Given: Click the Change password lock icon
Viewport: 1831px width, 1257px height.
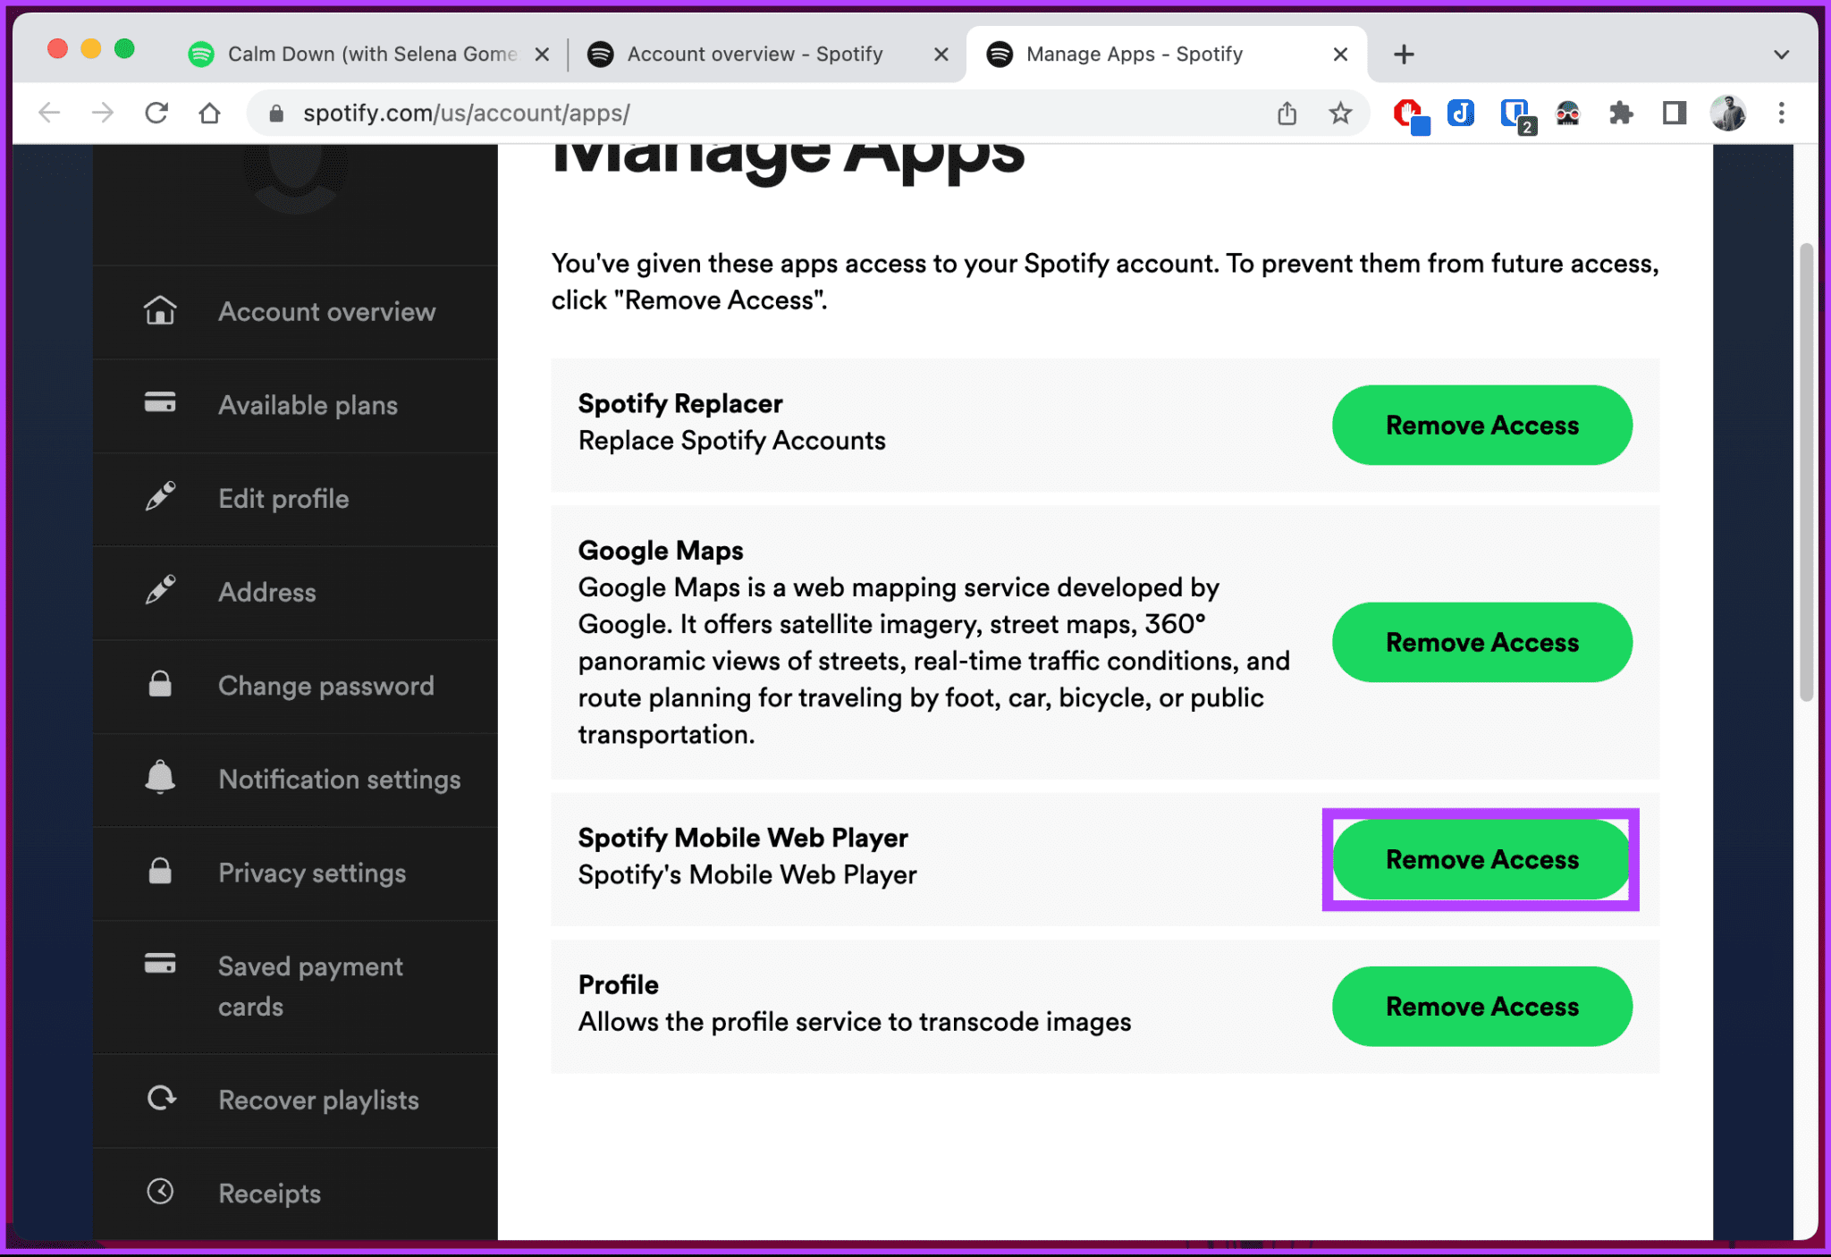Looking at the screenshot, I should (x=163, y=684).
